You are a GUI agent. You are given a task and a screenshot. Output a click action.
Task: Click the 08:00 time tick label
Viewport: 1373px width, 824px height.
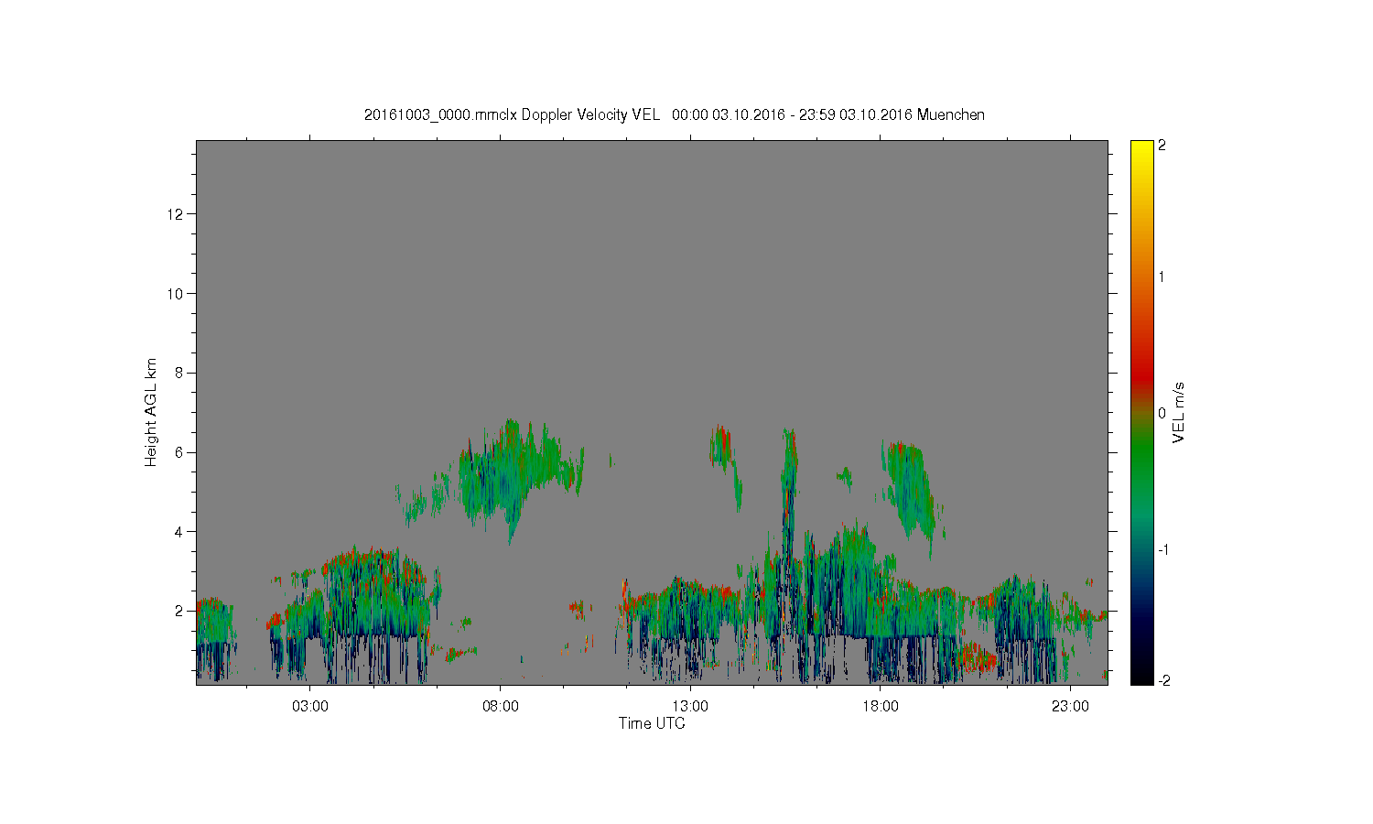pyautogui.click(x=500, y=707)
